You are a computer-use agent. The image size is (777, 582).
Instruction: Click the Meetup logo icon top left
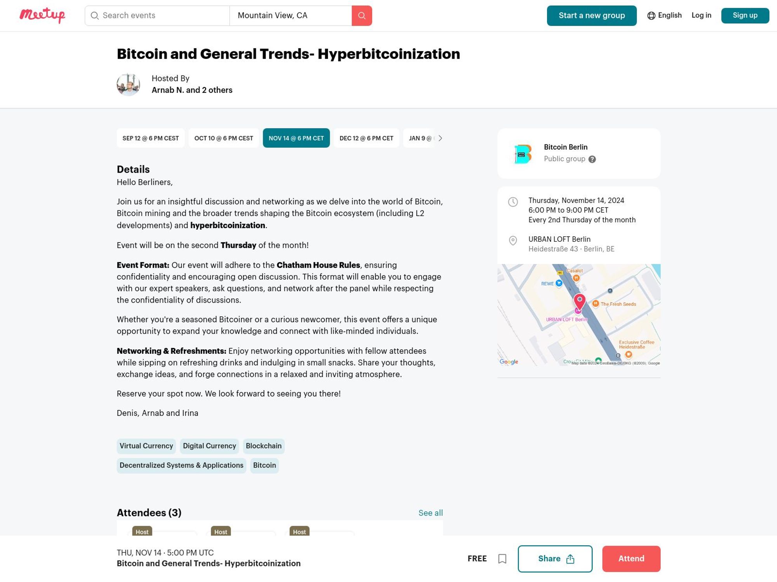tap(42, 15)
